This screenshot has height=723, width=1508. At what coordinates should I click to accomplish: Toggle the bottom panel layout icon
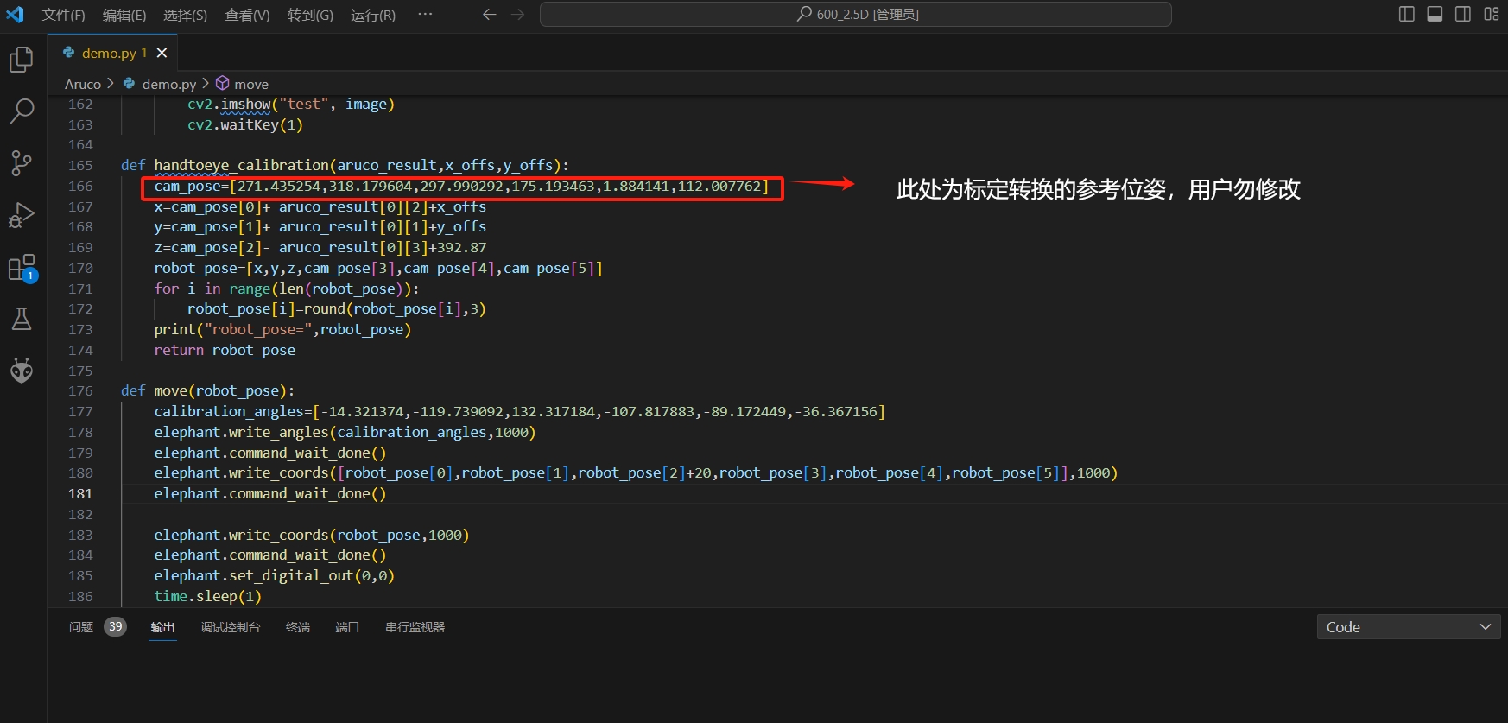[x=1435, y=15]
